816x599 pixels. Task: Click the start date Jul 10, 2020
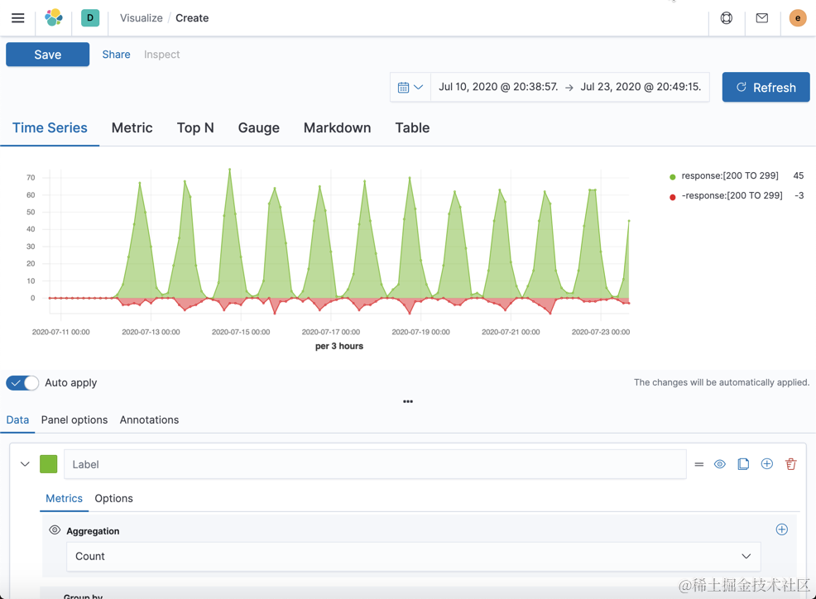498,87
